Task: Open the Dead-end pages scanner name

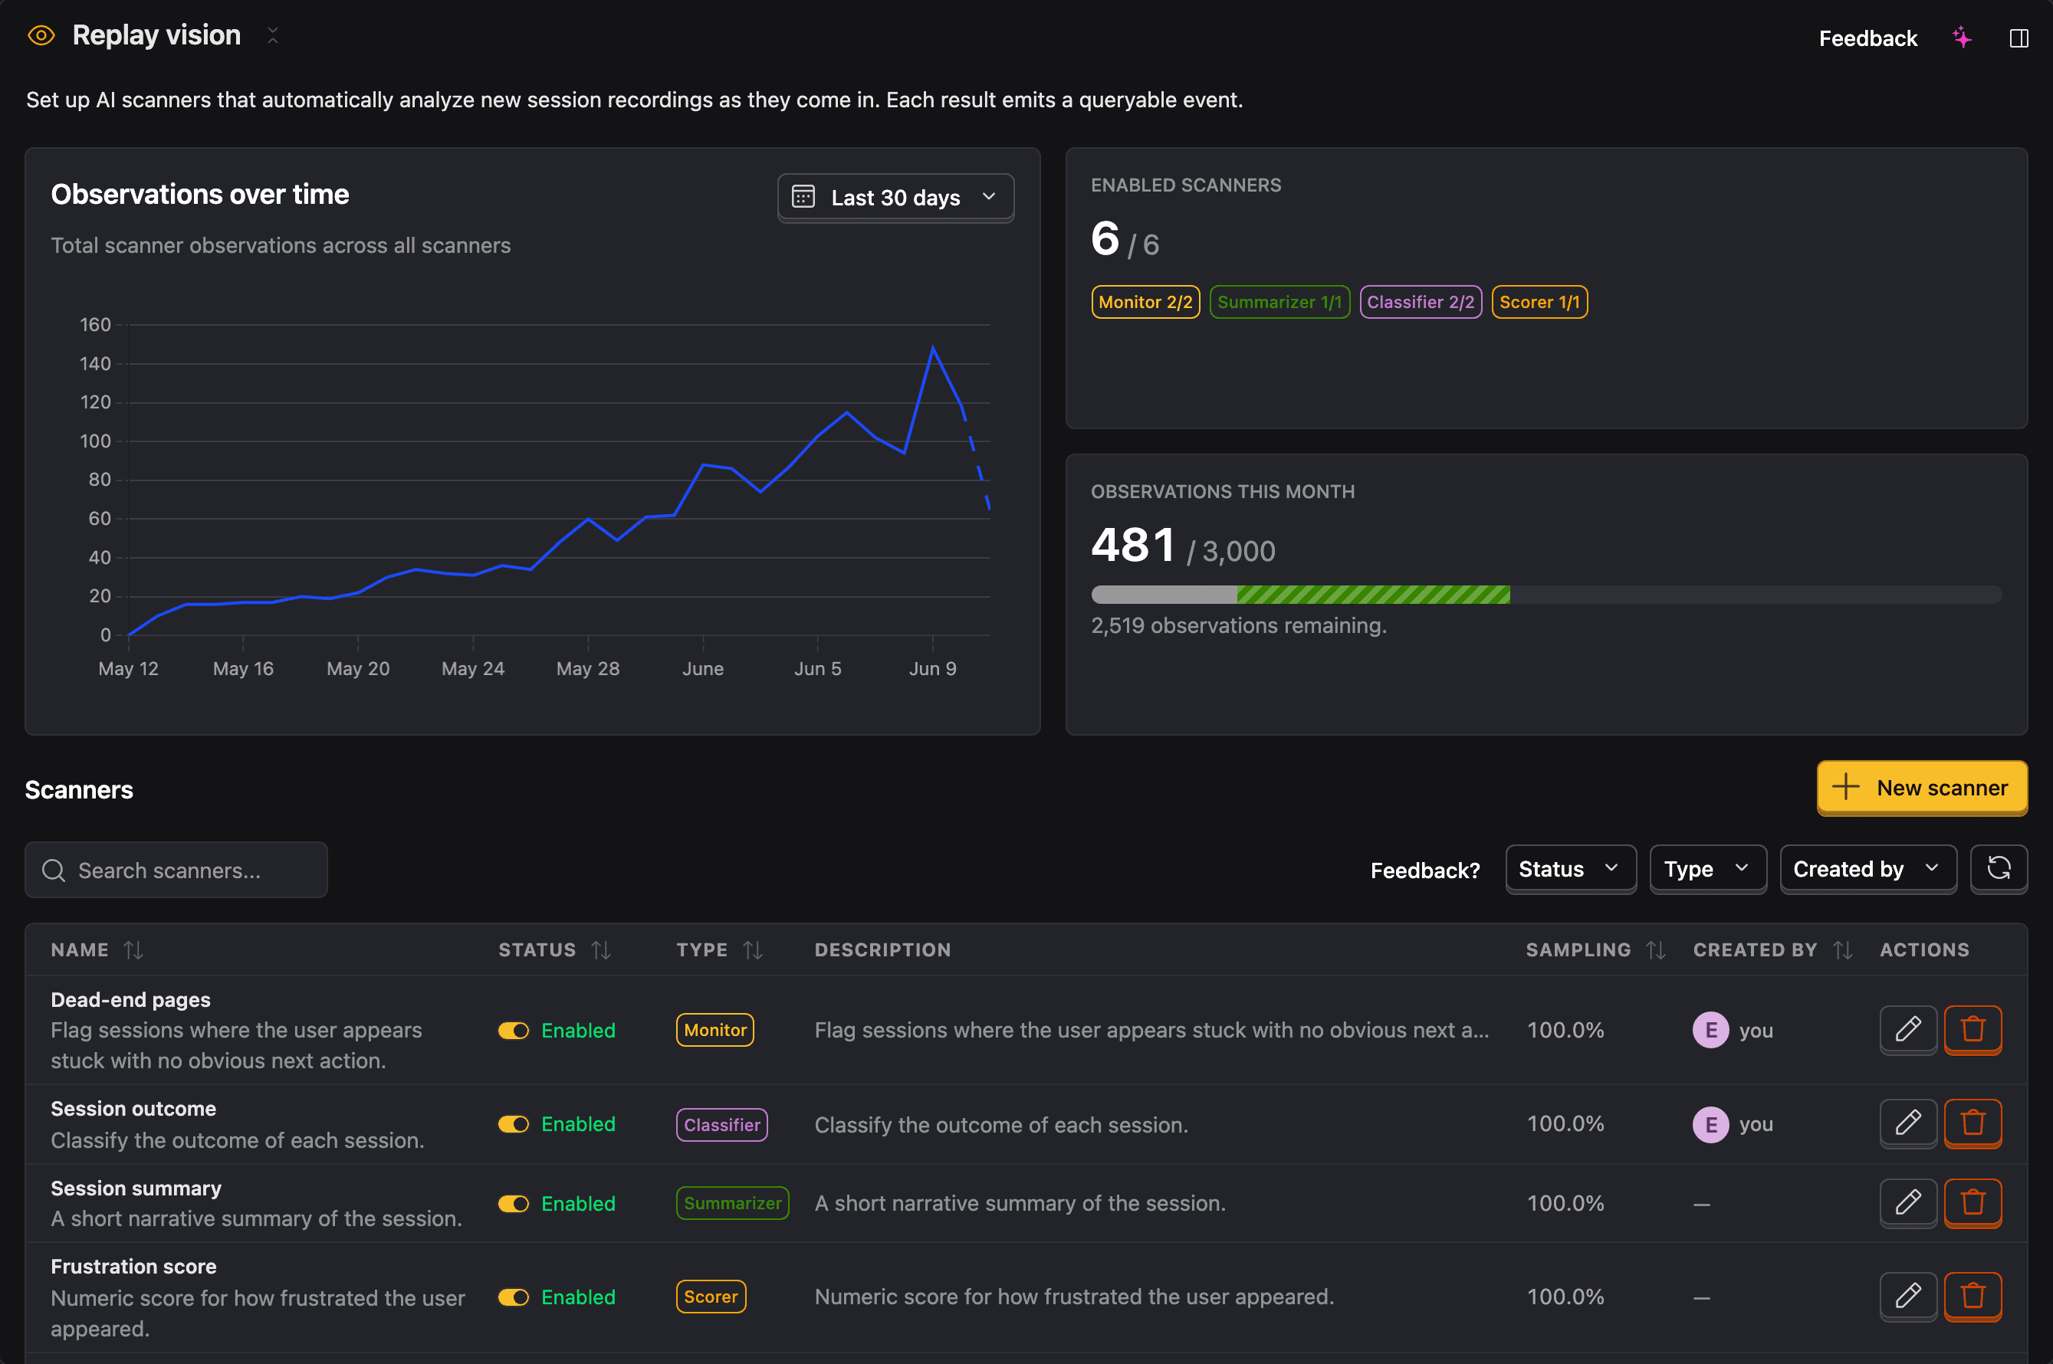Action: click(x=130, y=999)
